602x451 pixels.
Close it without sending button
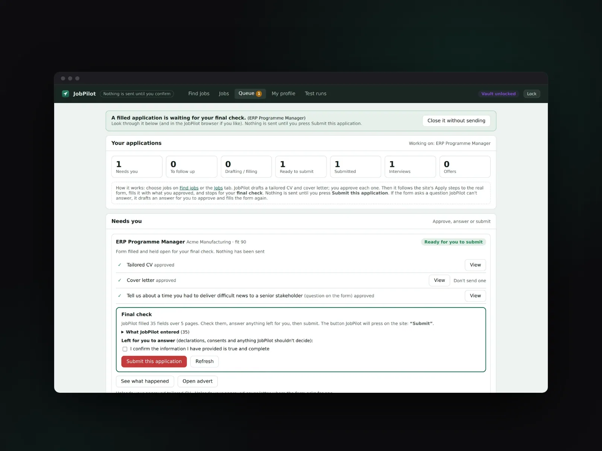[x=456, y=121]
